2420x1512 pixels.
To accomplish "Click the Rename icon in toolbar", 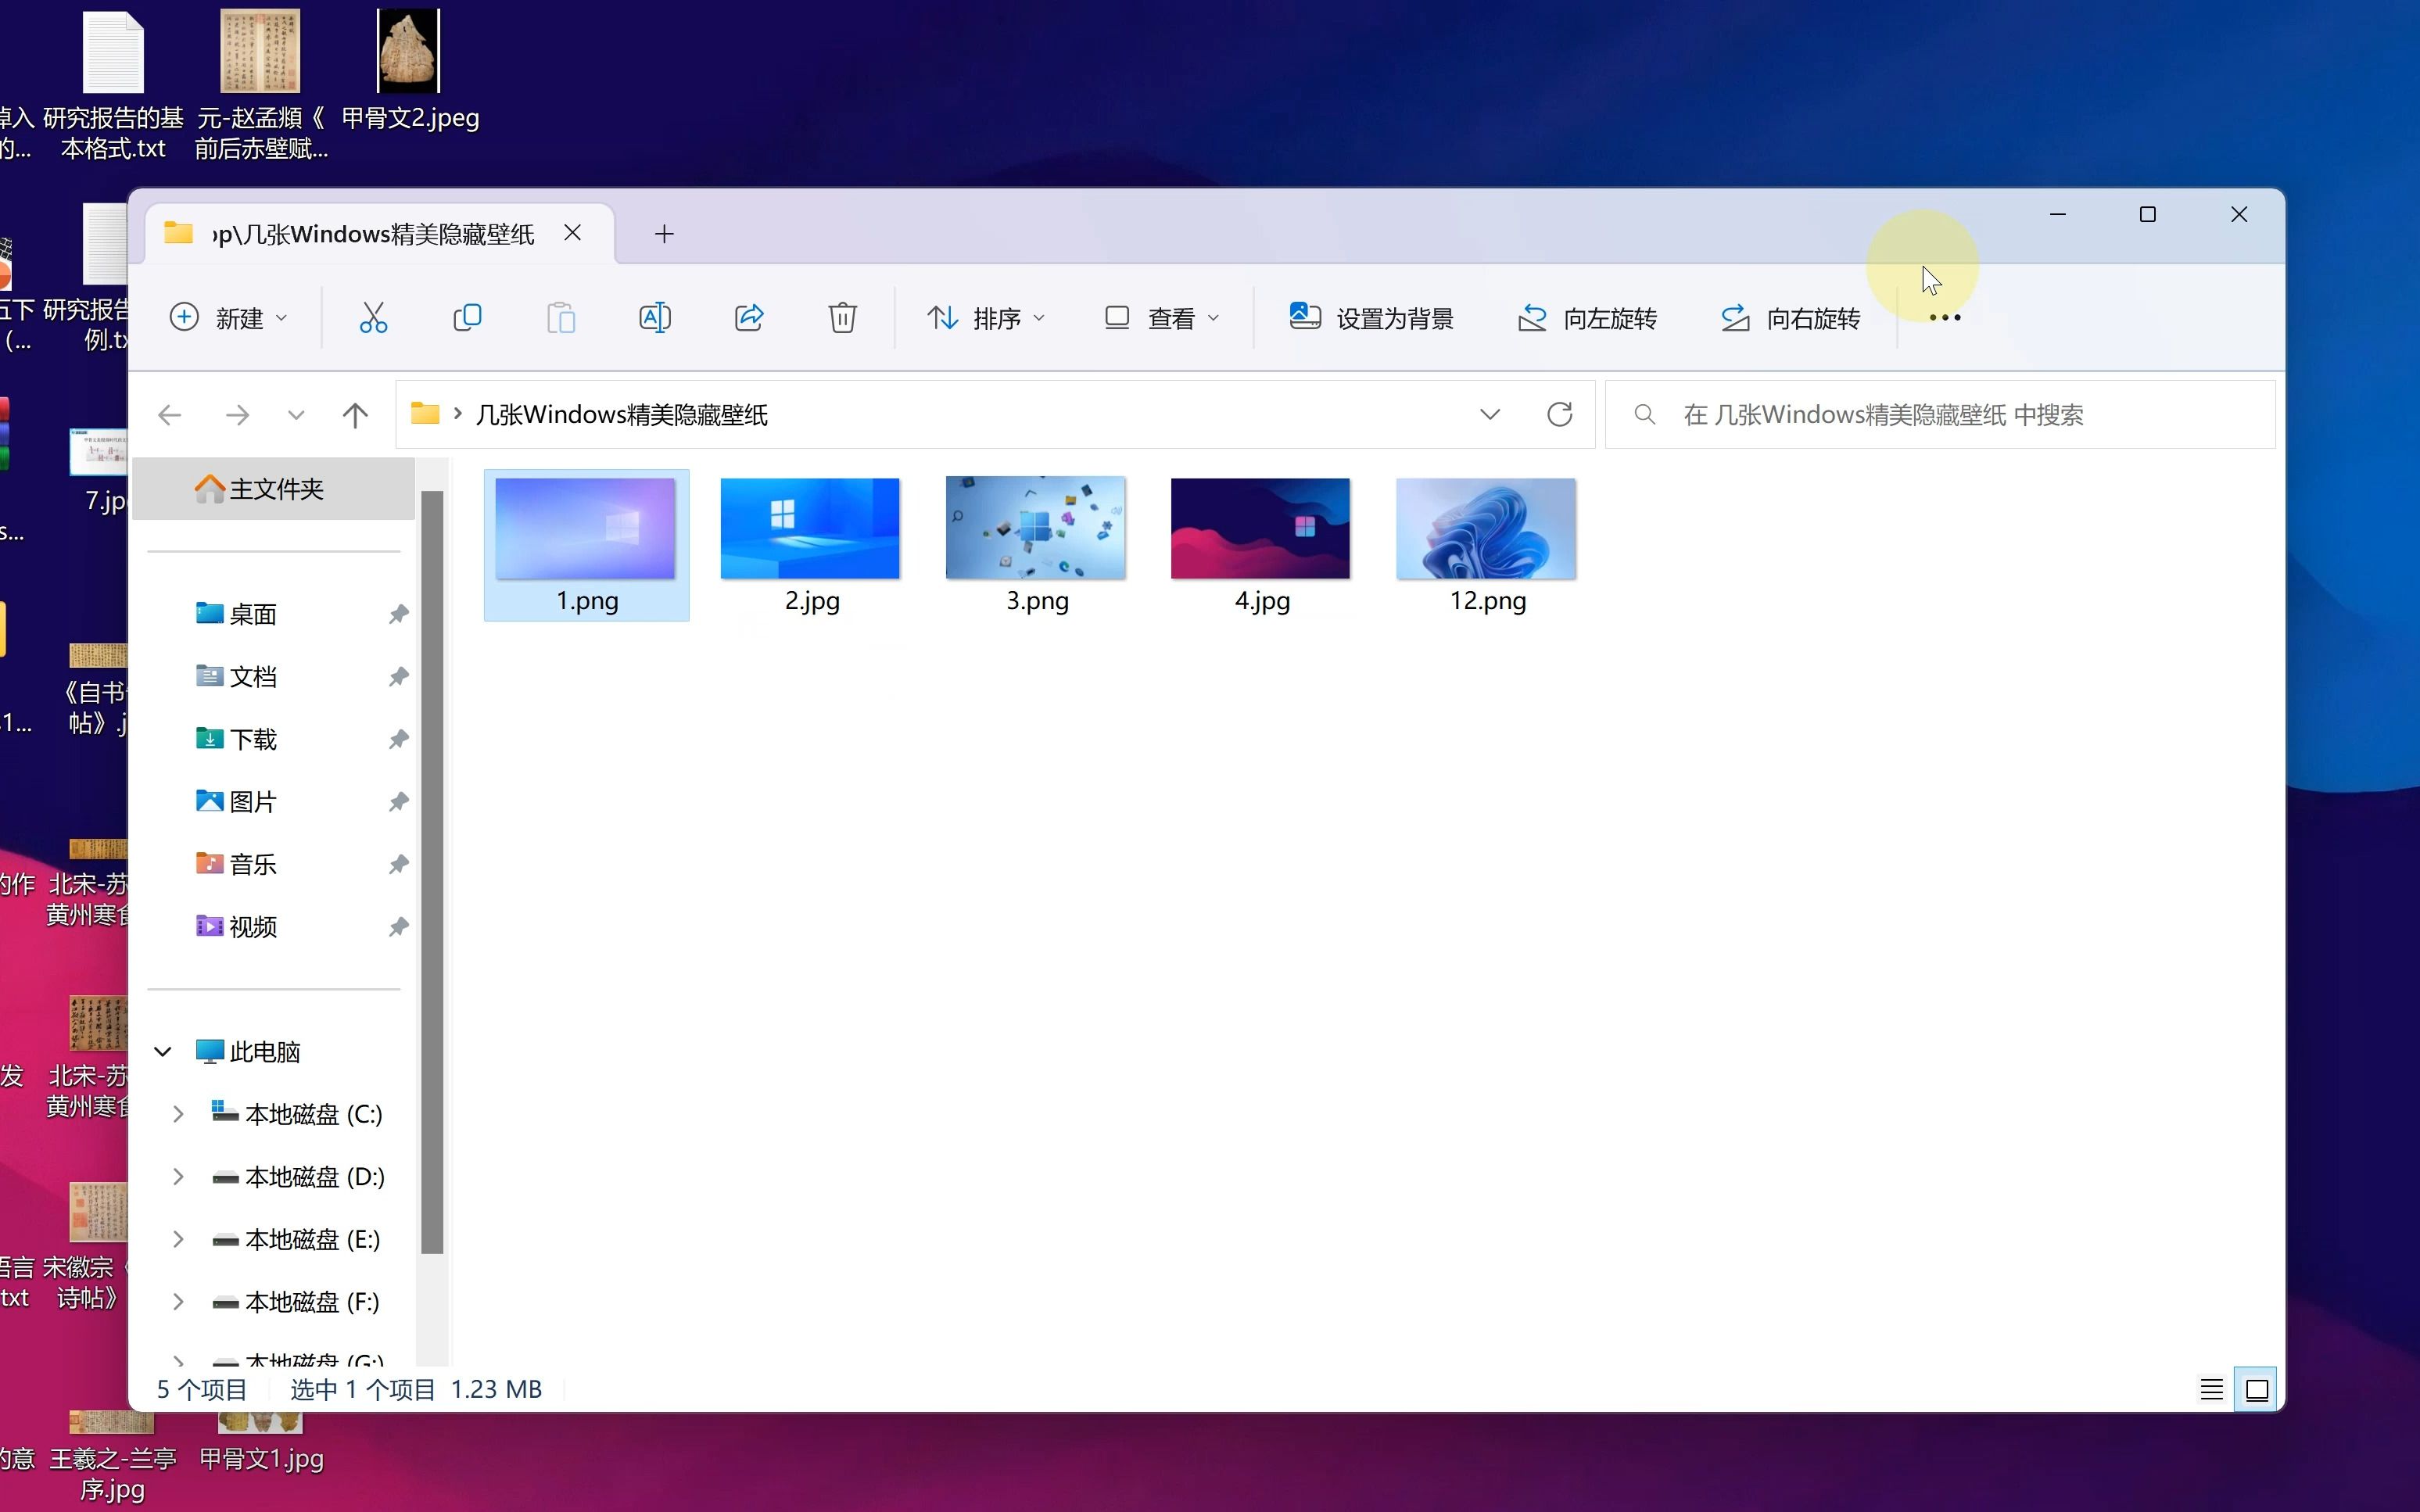I will (x=655, y=318).
